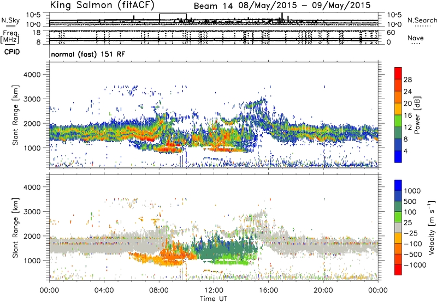Select the yellow 16–20 dB Power colorbar segment
Screen dimensions: 437x302
[x=398, y=109]
